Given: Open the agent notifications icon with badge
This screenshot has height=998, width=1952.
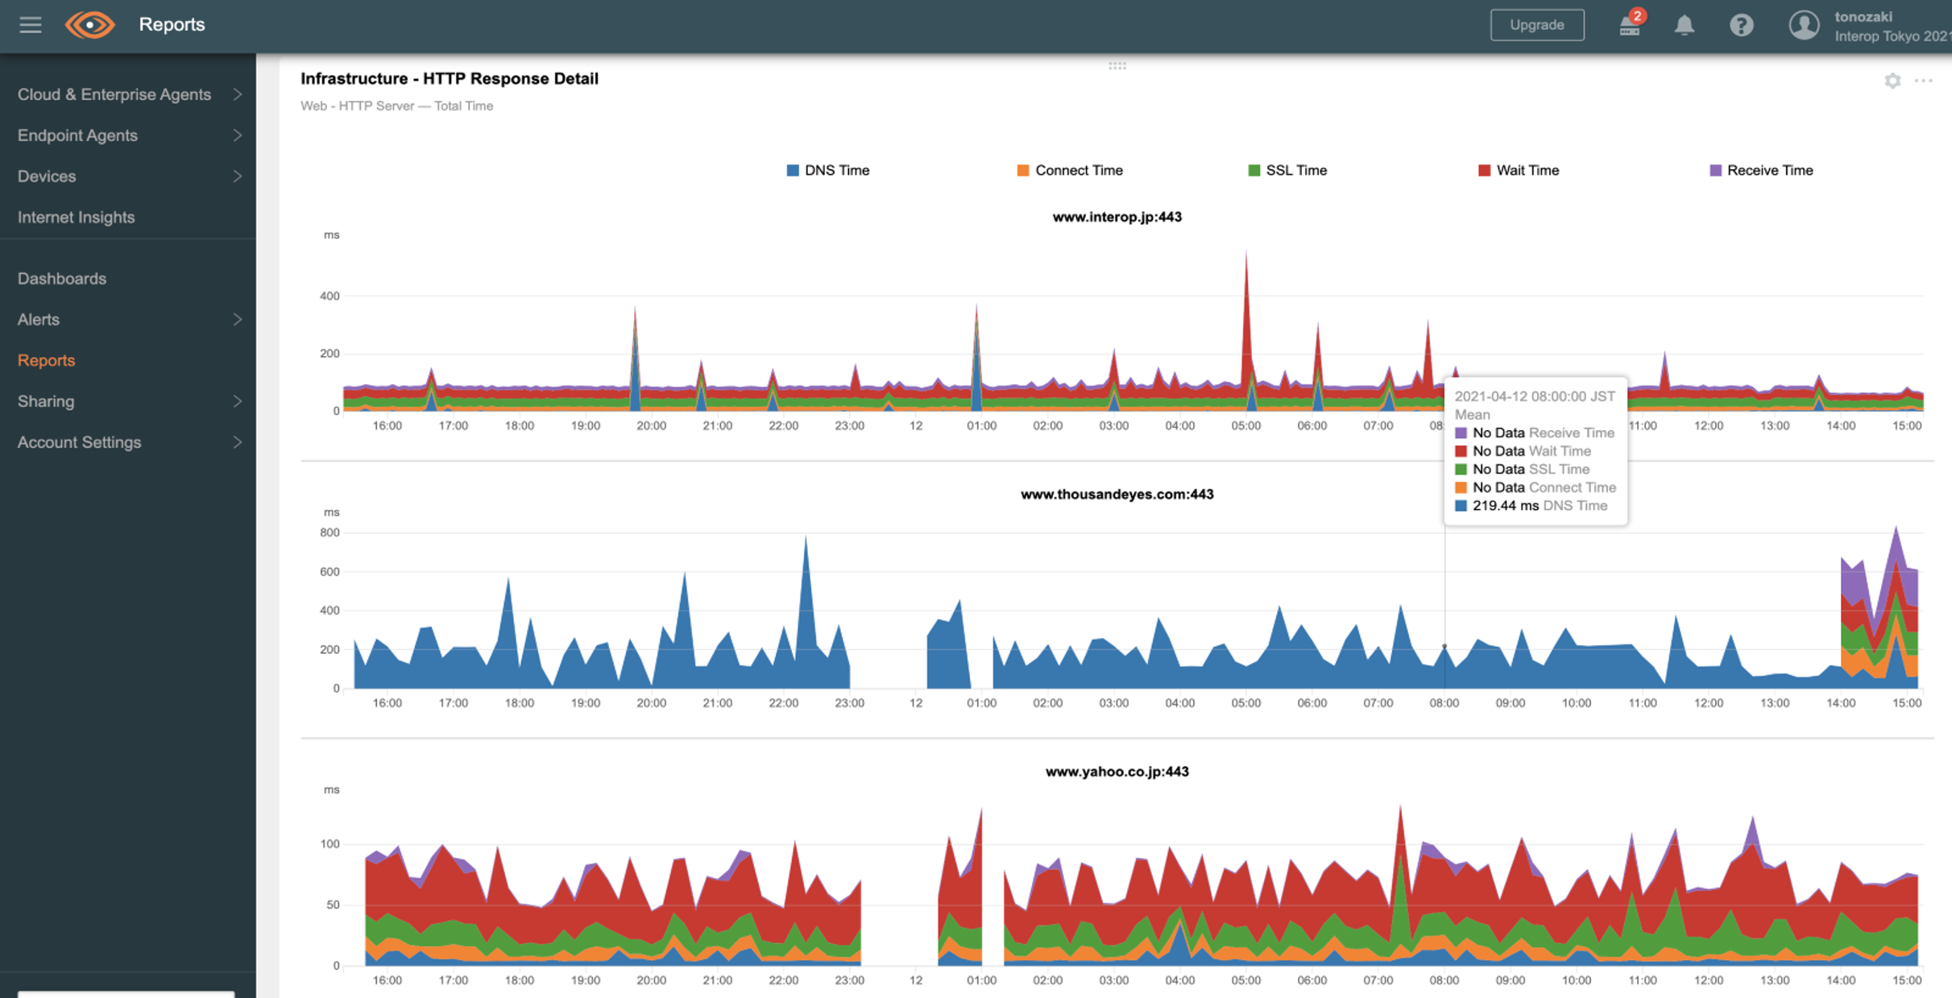Looking at the screenshot, I should coord(1630,25).
